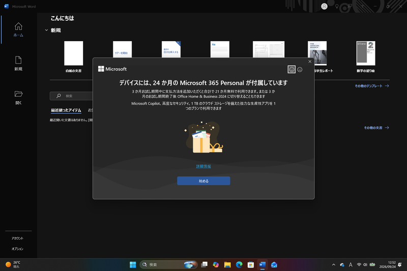The image size is (407, 271).
Task: Open the Wi-Fi network tray icon
Action: coord(359,264)
